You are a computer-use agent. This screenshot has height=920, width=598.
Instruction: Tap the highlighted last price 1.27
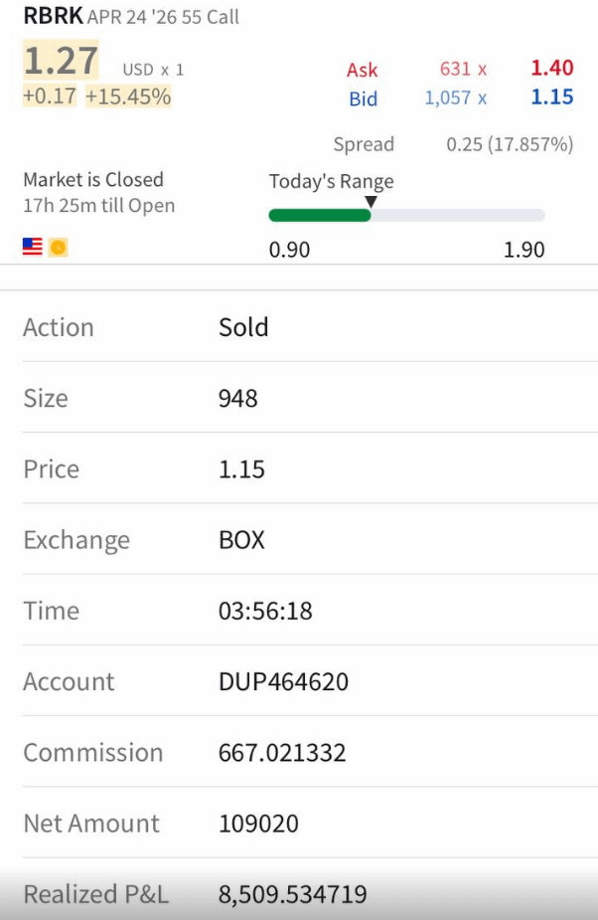(61, 62)
